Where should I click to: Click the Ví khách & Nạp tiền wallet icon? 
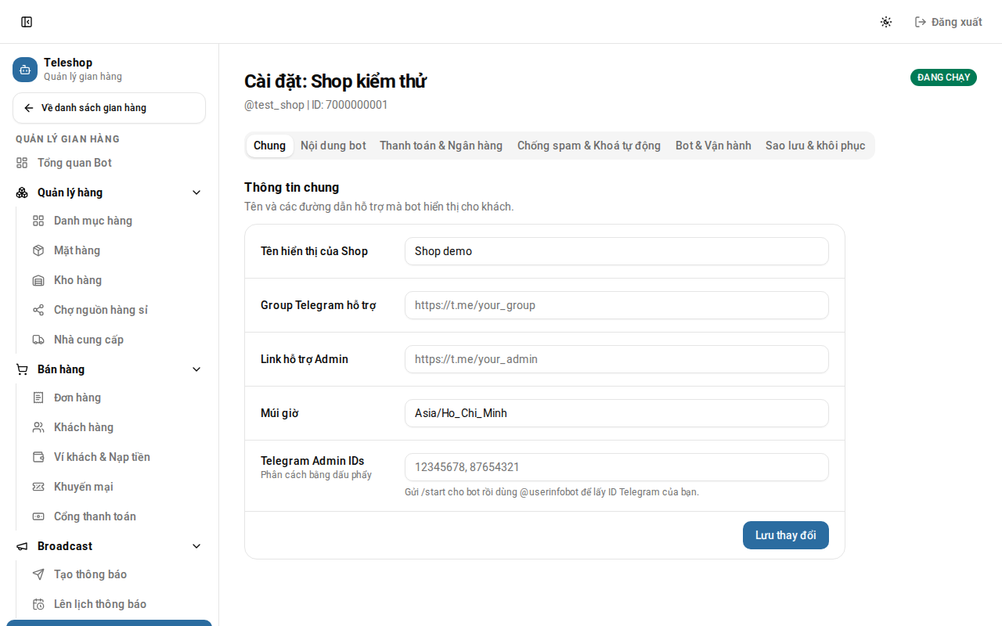(x=38, y=457)
